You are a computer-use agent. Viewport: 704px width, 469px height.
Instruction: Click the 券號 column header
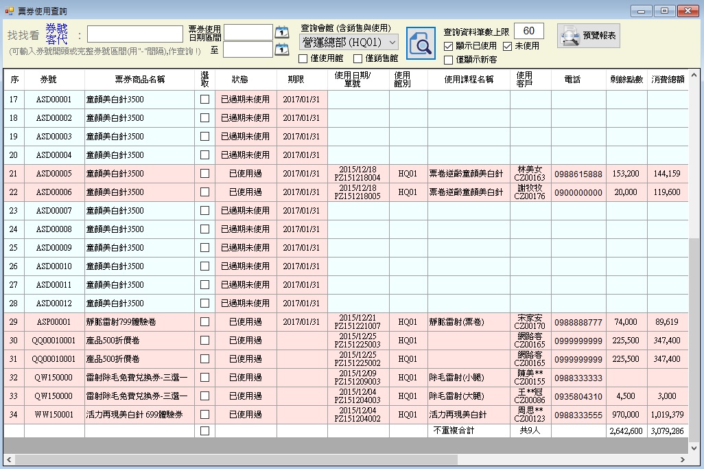[x=49, y=80]
